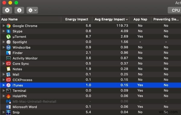
Task: Expand the Google Chrome process group
Action: click(x=4, y=26)
